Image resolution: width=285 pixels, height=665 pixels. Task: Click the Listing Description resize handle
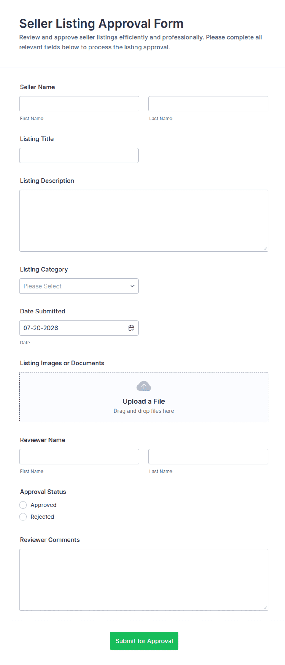tap(265, 248)
